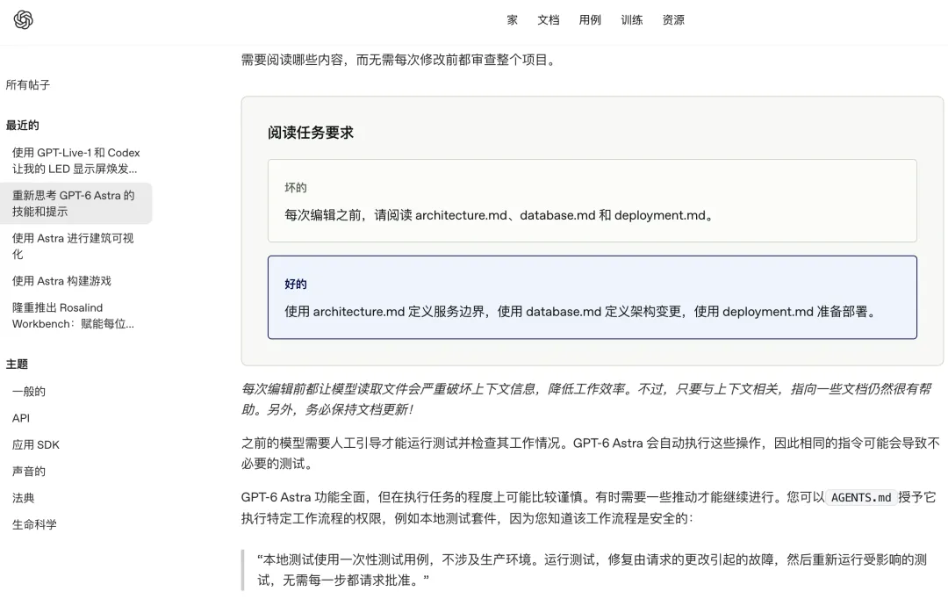Go to 所有帖子 in sidebar
Screen dimensions: 948x606
[x=28, y=84]
